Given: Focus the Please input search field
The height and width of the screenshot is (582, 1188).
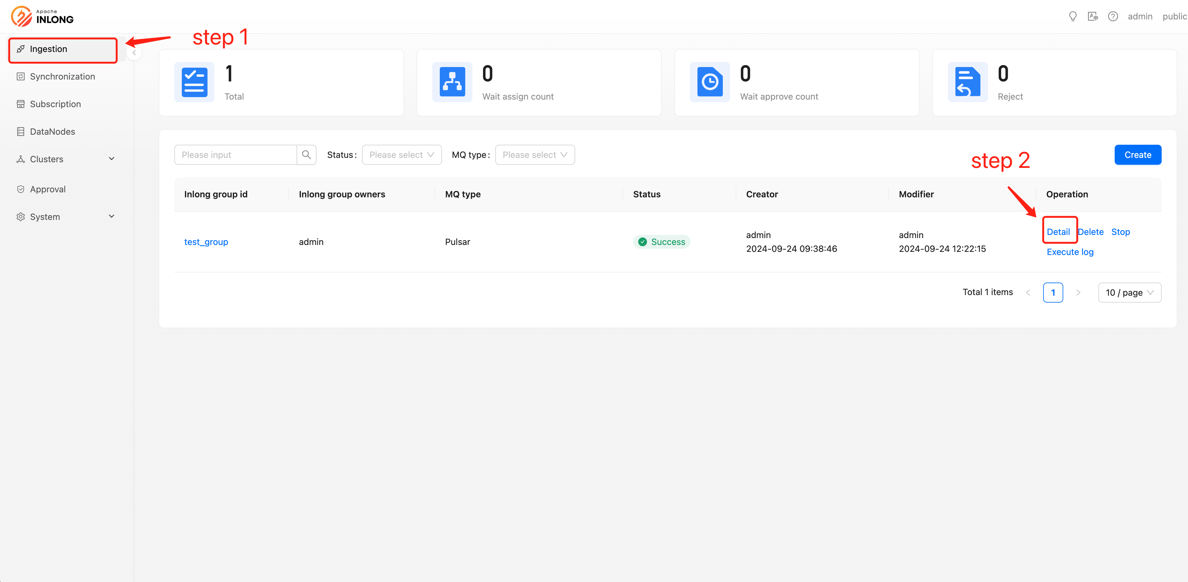Looking at the screenshot, I should pyautogui.click(x=235, y=155).
